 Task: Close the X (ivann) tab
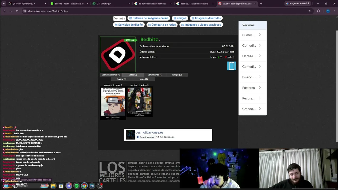click(x=45, y=4)
